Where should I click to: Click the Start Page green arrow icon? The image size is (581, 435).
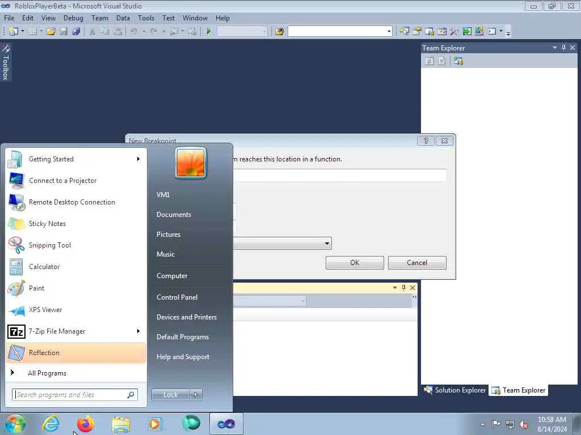(467, 32)
